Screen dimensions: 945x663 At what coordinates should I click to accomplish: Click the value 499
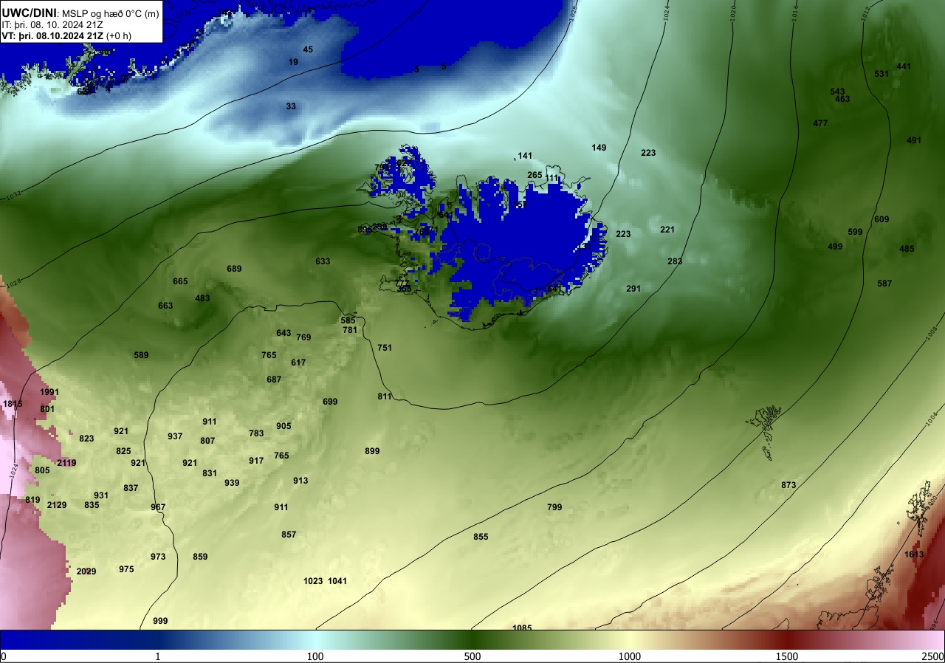835,247
